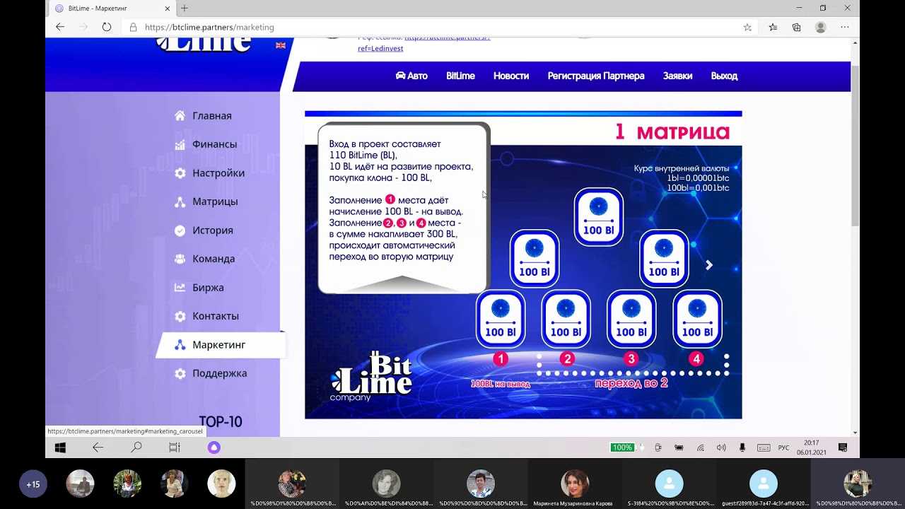This screenshot has height=509, width=905.
Task: Open the Windows Start menu
Action: pos(60,447)
